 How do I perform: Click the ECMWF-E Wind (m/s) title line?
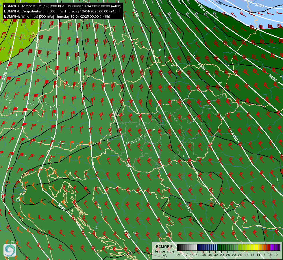click(x=57, y=16)
